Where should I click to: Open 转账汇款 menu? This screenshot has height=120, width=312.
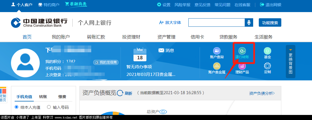click(96, 37)
